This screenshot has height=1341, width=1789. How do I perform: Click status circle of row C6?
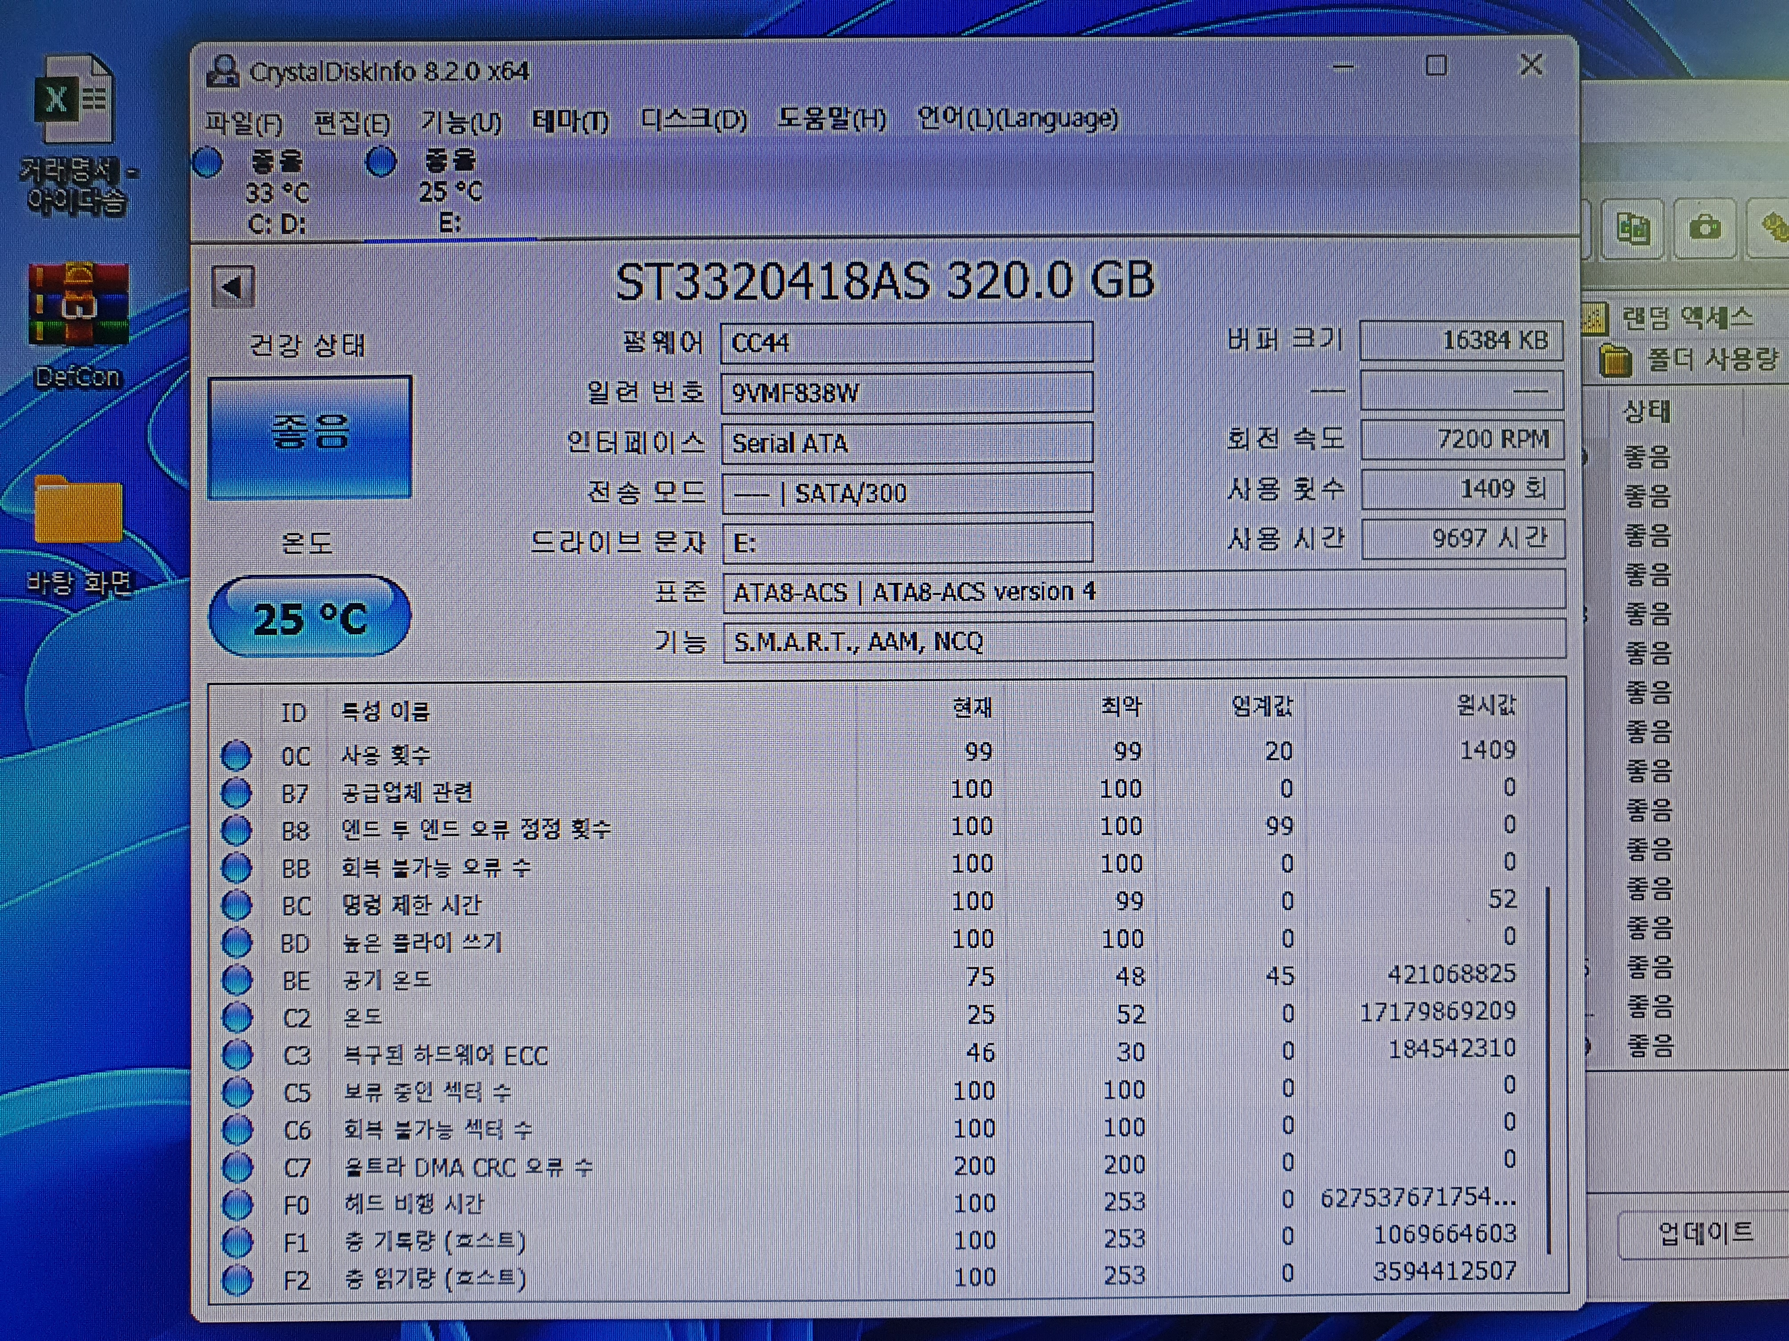coord(237,1130)
